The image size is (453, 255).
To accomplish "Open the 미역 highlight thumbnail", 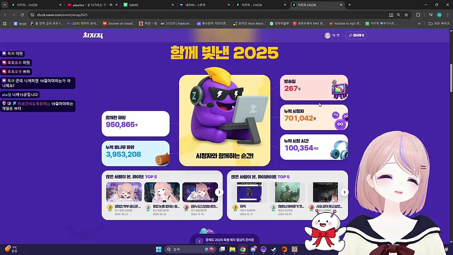I will pos(249,192).
